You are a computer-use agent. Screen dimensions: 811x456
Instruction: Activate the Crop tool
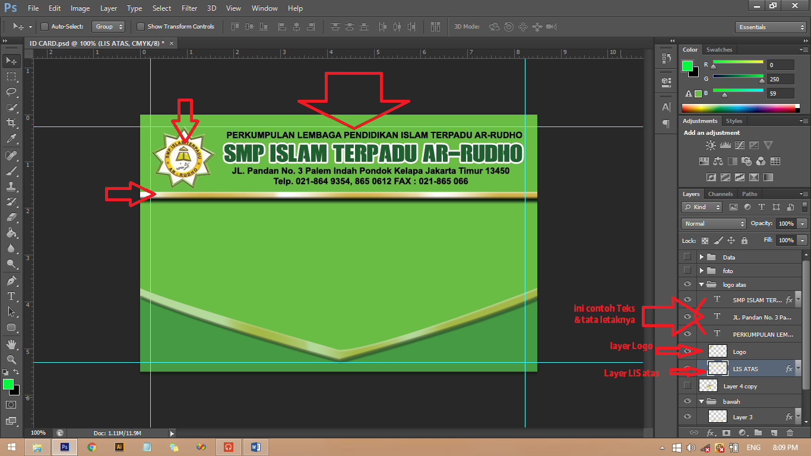pyautogui.click(x=11, y=123)
